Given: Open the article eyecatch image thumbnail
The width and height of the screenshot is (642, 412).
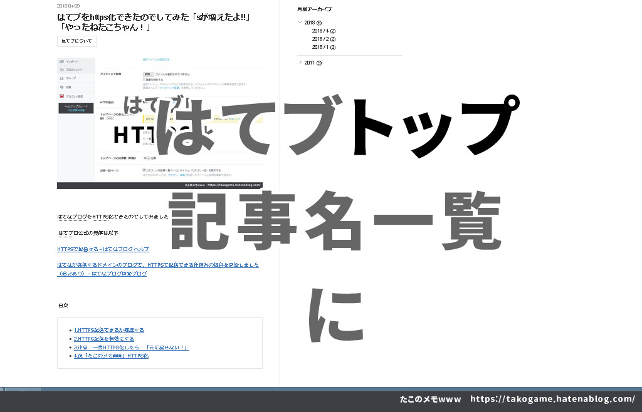Looking at the screenshot, I should [160, 123].
